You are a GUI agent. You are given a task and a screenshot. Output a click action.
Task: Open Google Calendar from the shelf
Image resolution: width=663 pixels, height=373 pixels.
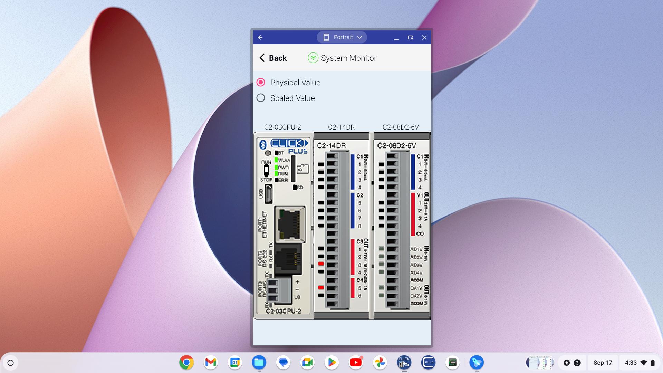pyautogui.click(x=235, y=363)
